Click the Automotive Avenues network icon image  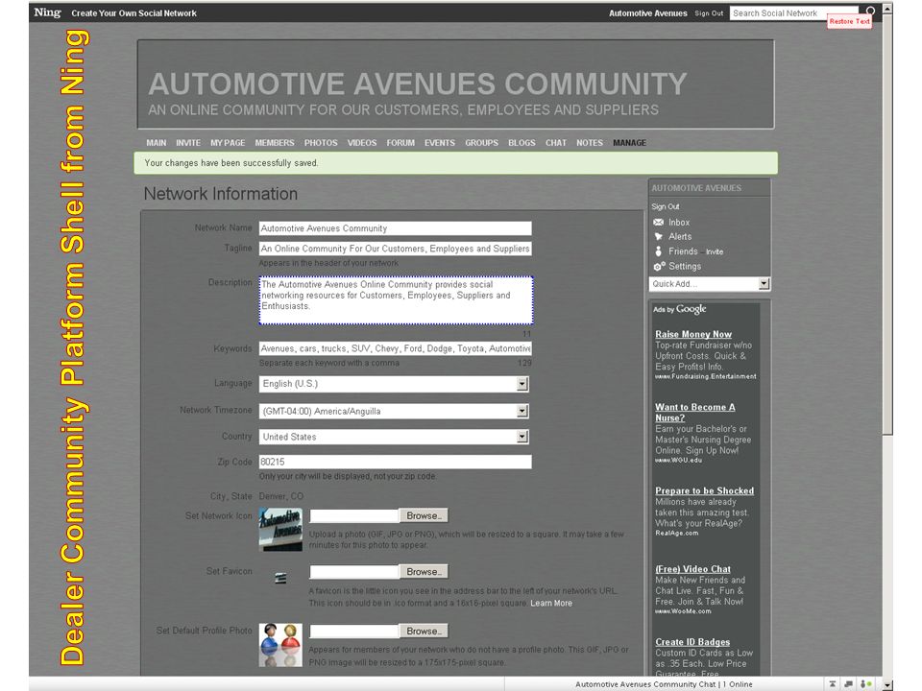coord(280,530)
